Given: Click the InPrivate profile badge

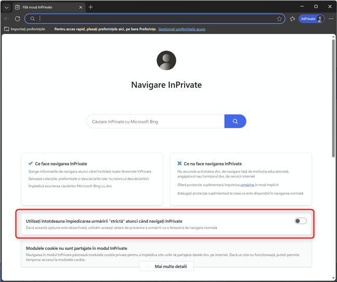Looking at the screenshot, I should point(312,19).
